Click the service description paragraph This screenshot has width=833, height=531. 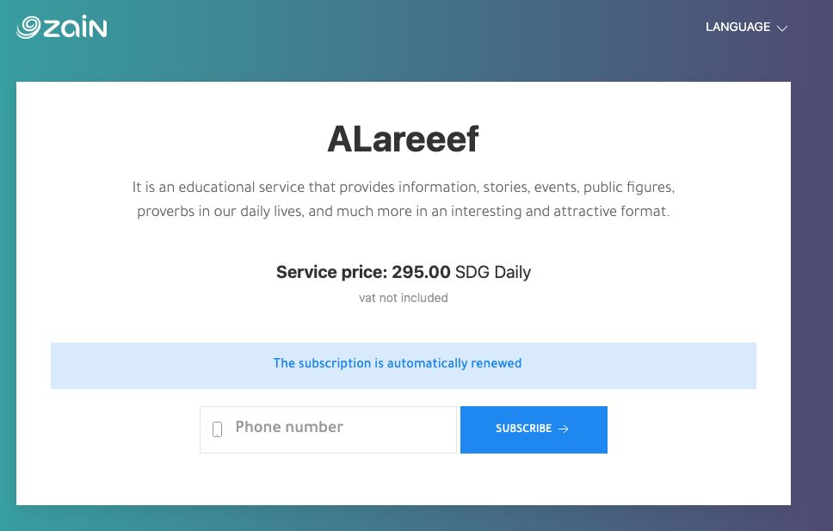[404, 200]
